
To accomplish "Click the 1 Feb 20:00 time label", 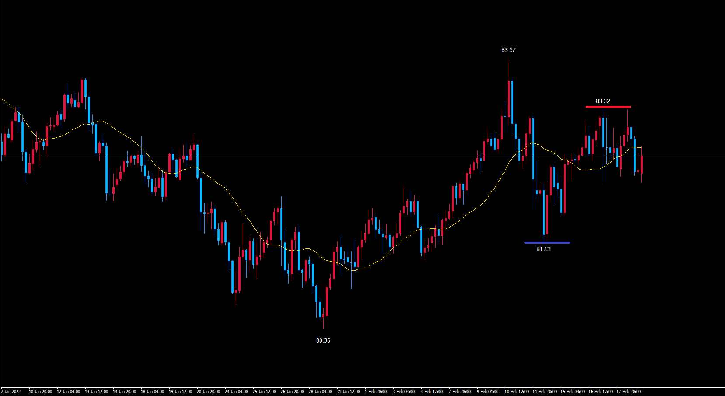I will tap(376, 392).
